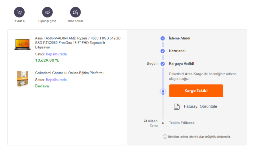
Task: Click Hepsiburada seller link under GAkademi
Action: (56, 80)
